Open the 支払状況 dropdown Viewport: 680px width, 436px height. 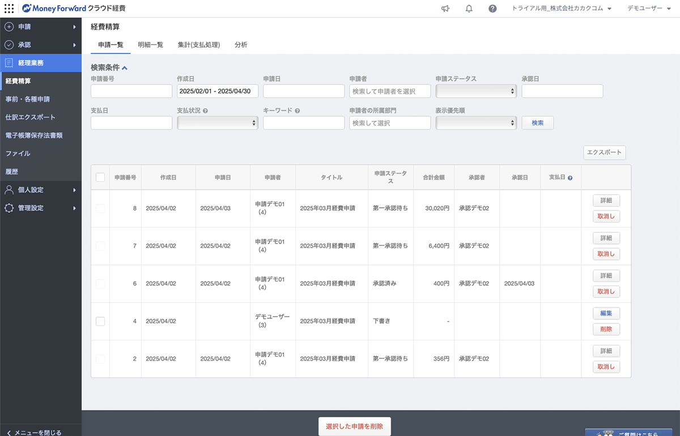(x=218, y=123)
